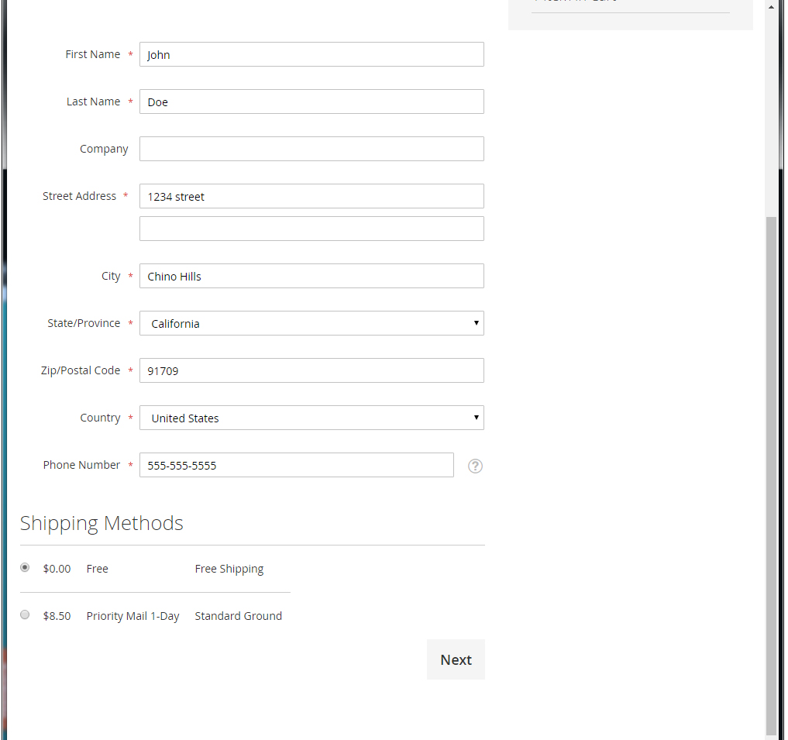The image size is (788, 740).
Task: Select Priority Mail 1-Day shipping
Action: click(x=24, y=614)
